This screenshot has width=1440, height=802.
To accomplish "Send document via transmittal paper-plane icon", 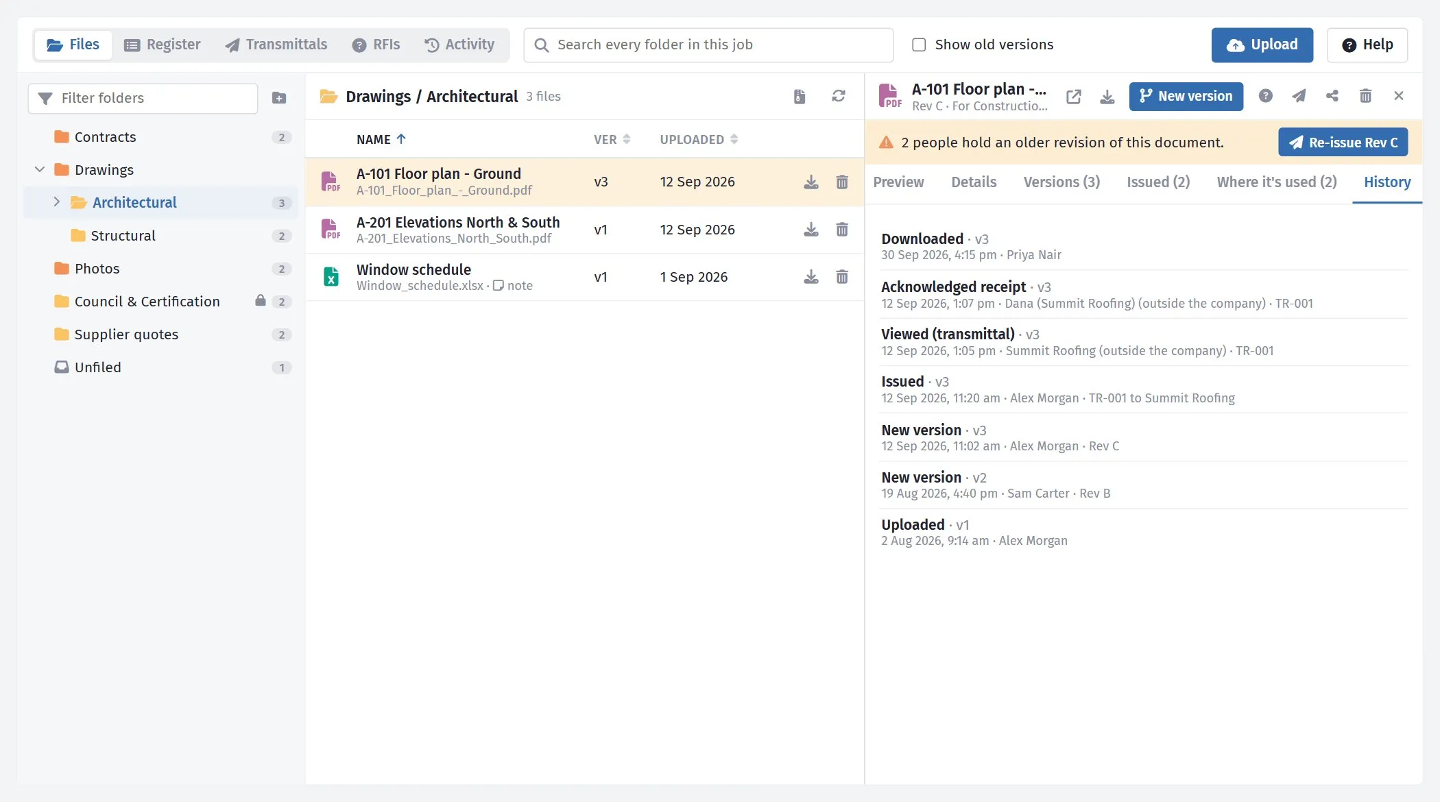I will [x=1299, y=96].
